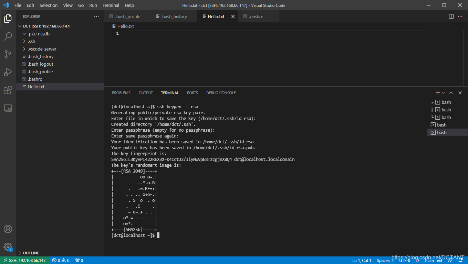Open .bashrc in the file tree

point(60,79)
